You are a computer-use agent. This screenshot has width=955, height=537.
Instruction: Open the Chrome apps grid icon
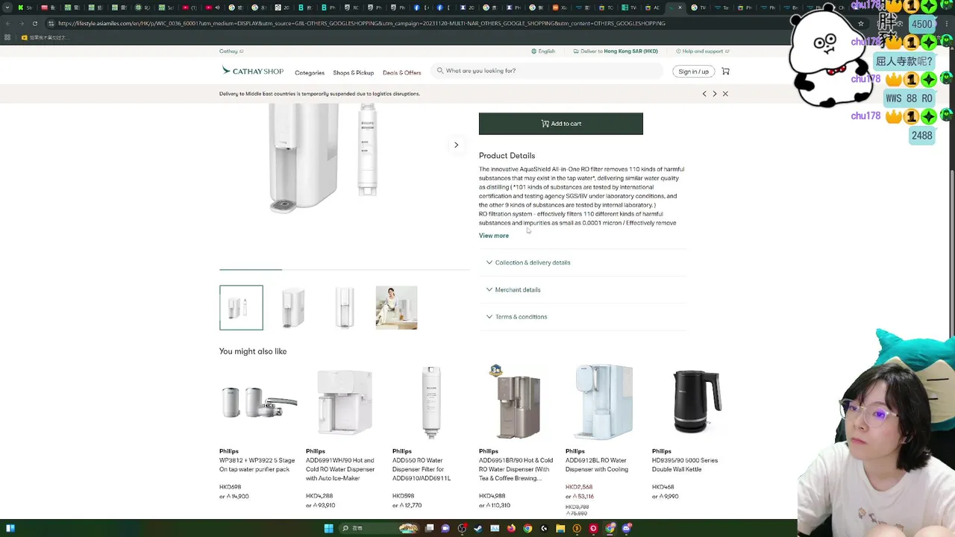(x=7, y=37)
